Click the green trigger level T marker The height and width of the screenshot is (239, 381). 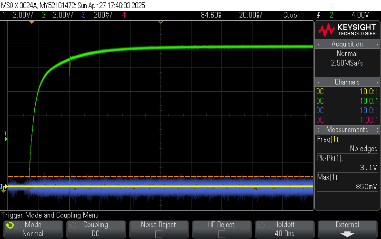click(x=6, y=136)
